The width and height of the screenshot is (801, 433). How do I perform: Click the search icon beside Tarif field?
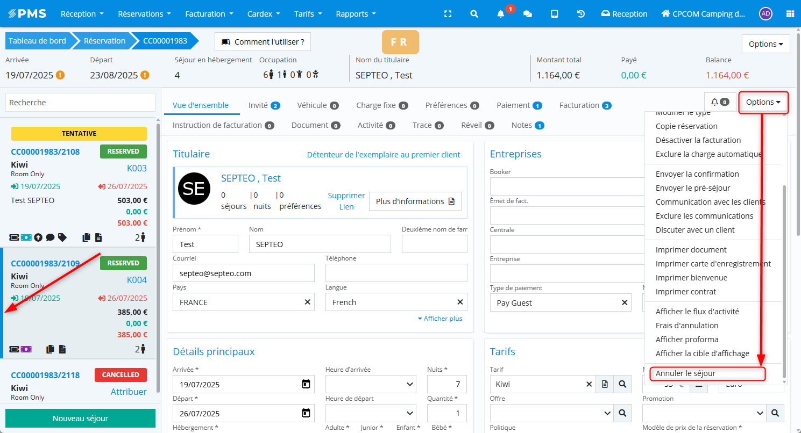coord(622,384)
